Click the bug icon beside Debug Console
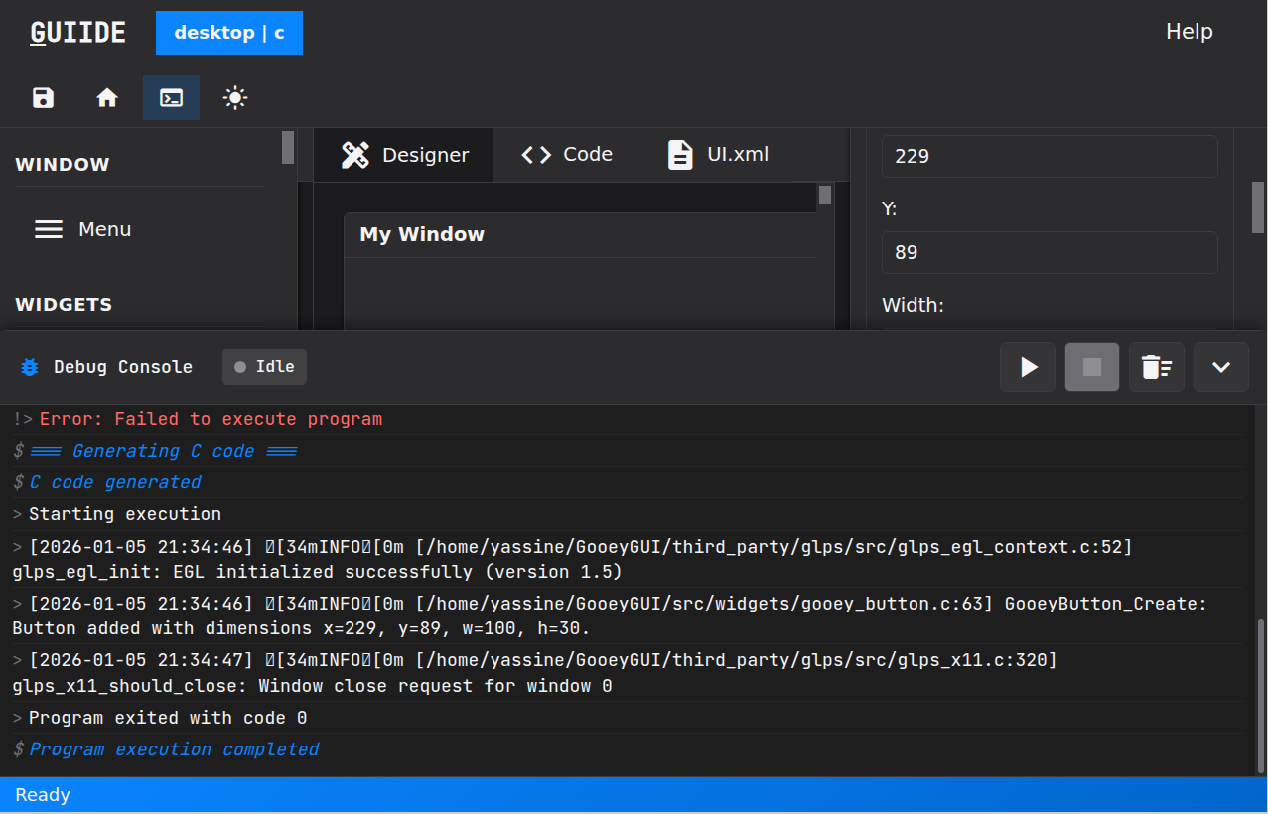Screen dimensions: 1268x814 pos(28,367)
